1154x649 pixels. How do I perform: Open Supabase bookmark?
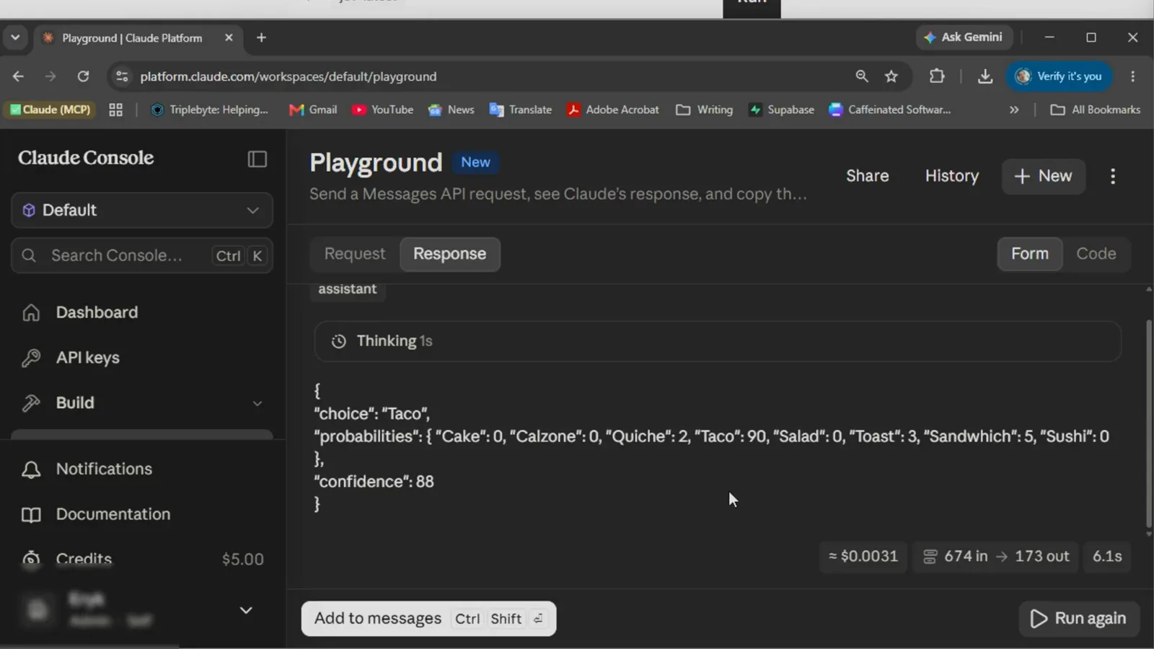[x=781, y=110]
